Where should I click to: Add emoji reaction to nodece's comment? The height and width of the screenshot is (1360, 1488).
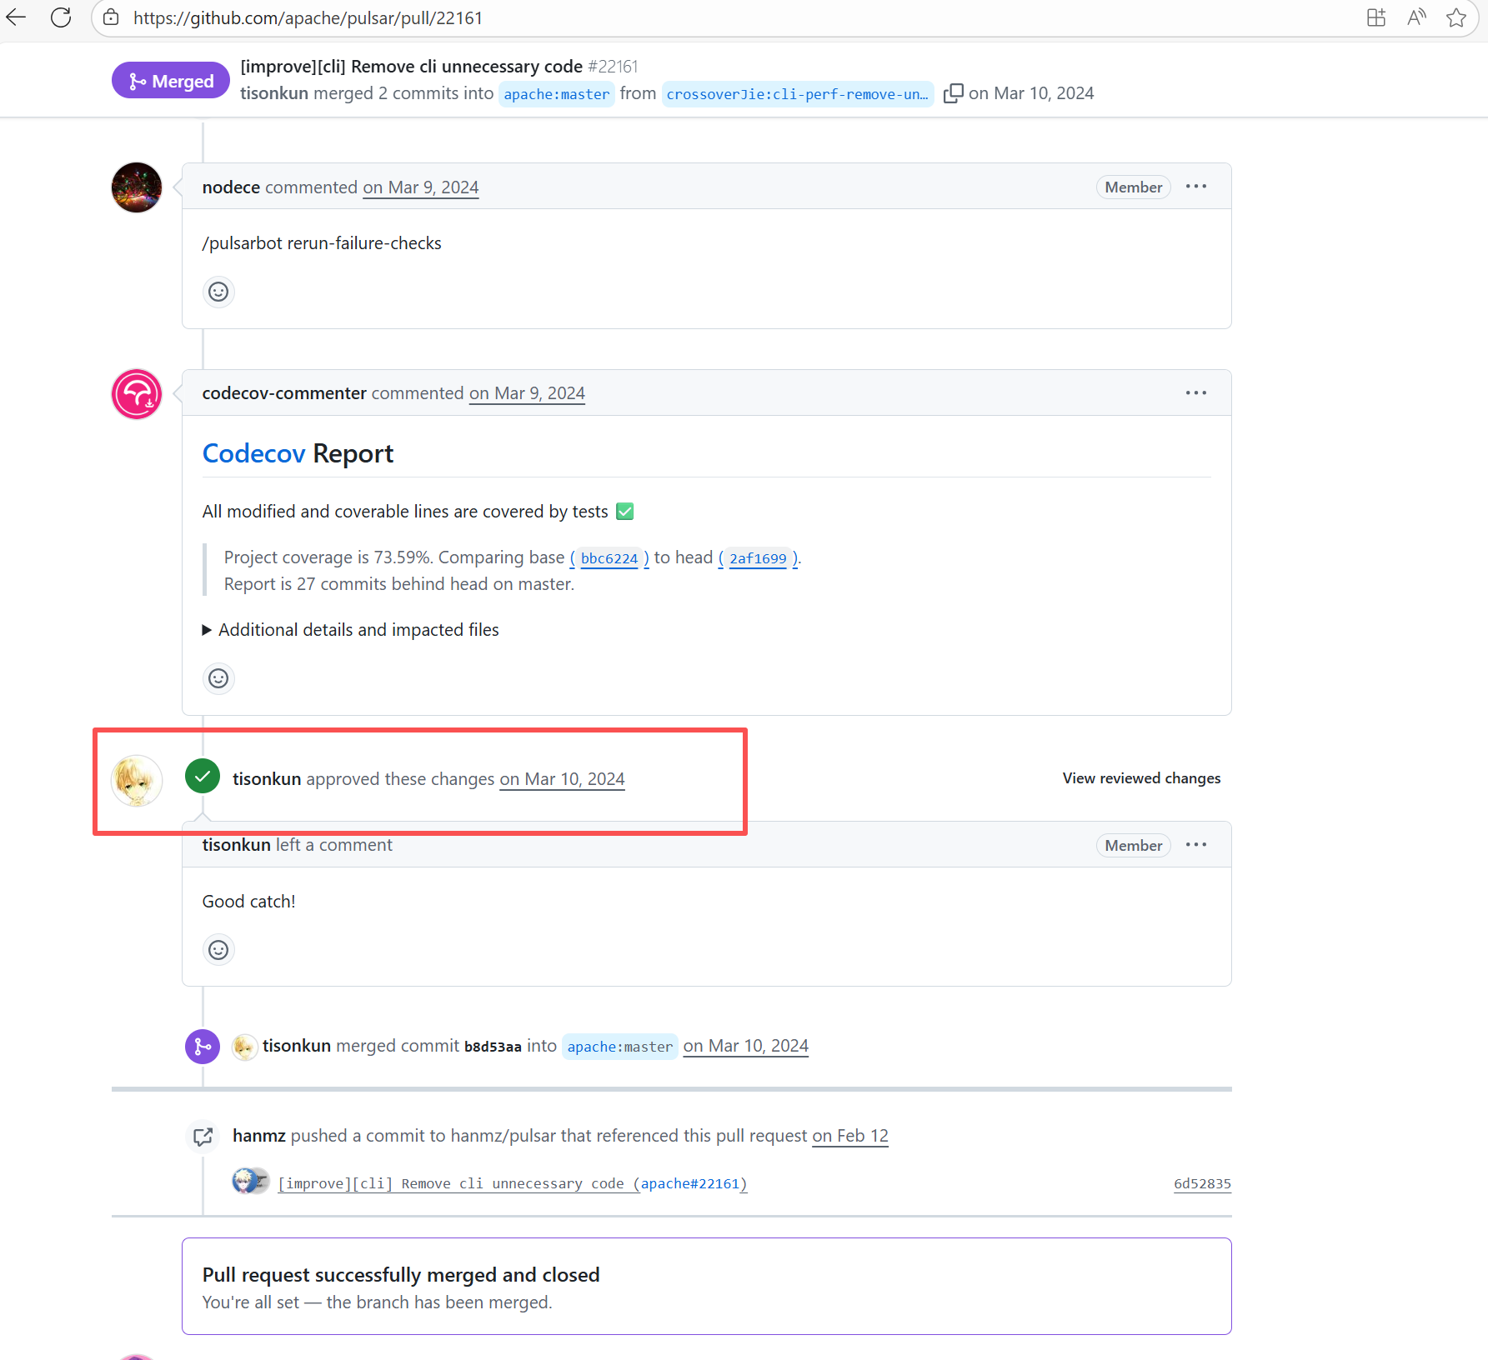(x=218, y=292)
